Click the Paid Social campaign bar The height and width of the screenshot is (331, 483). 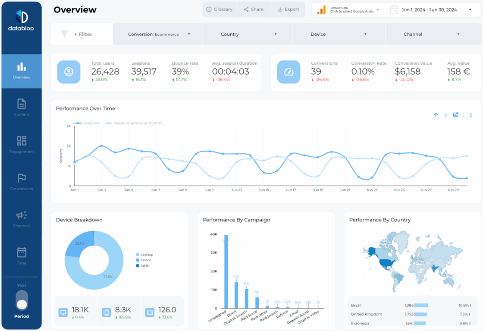tap(257, 303)
